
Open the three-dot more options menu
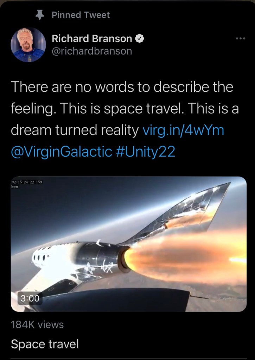[241, 39]
